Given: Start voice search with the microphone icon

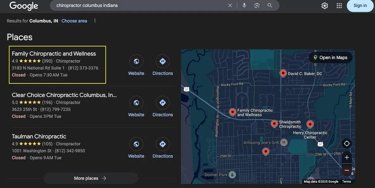Looking at the screenshot, I should pos(244,5).
